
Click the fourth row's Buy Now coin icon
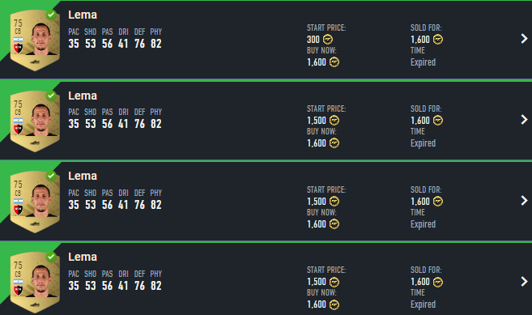(x=334, y=304)
